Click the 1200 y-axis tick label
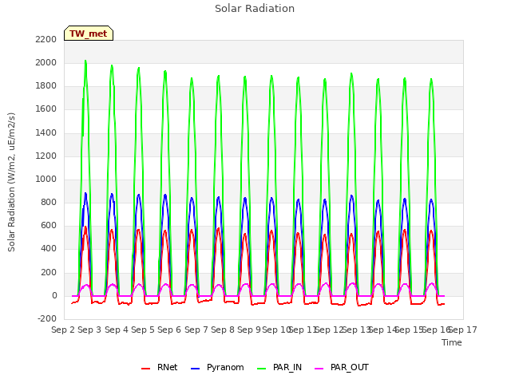Image resolution: width=511 pixels, height=383 pixels. point(46,156)
